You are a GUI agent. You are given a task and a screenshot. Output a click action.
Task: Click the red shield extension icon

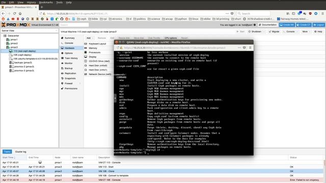[x=310, y=14]
